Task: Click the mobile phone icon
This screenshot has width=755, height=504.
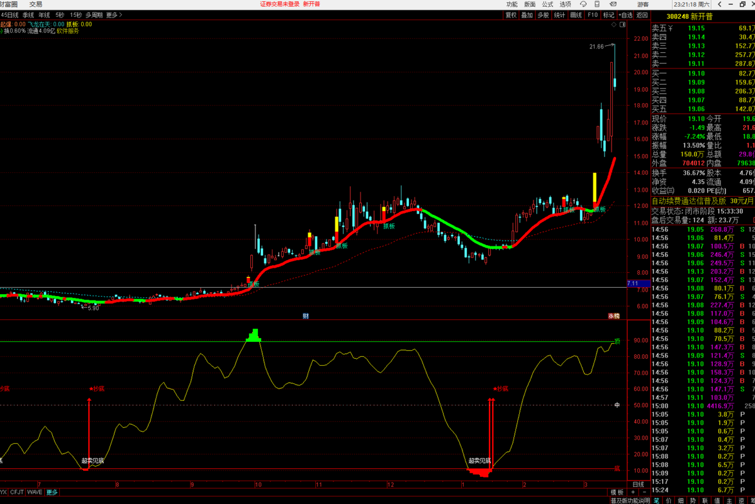Action: pos(596,4)
